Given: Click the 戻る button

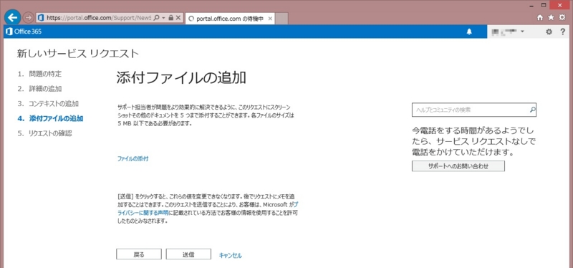Looking at the screenshot, I should (139, 254).
